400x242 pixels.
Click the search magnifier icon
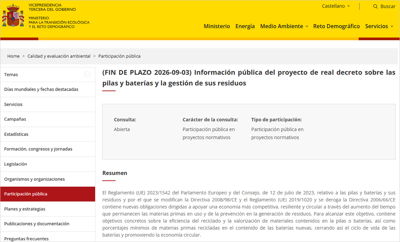coord(375,6)
